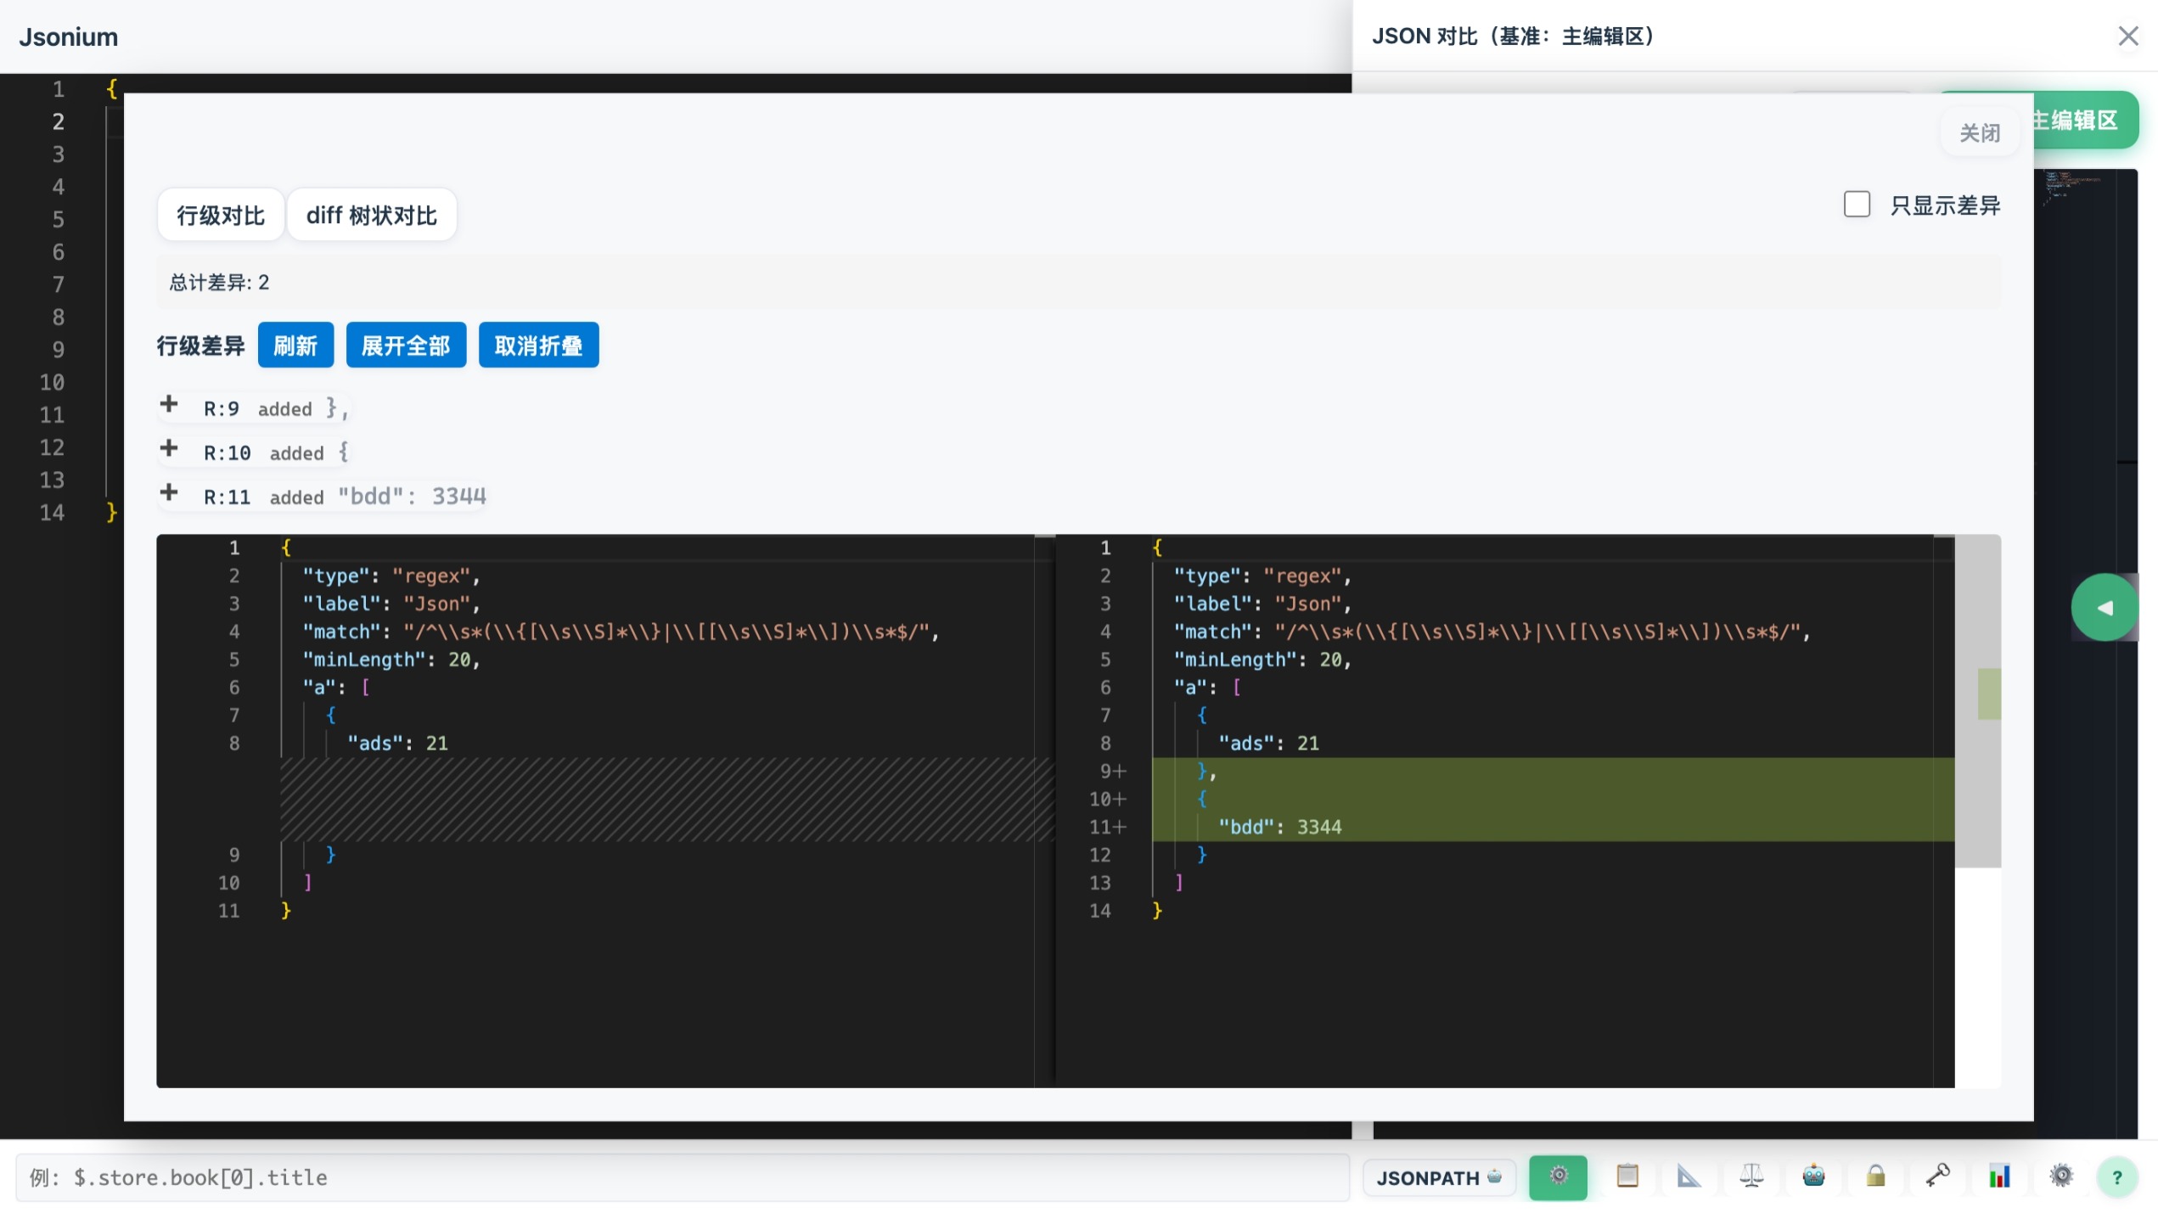Click the bar chart statistics icon
This screenshot has height=1213, width=2158.
pos(1999,1176)
